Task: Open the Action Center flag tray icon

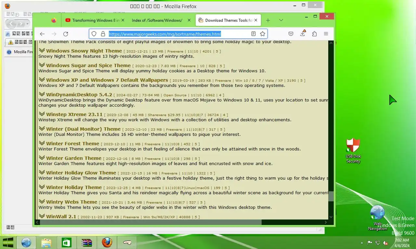Action: [x=370, y=243]
